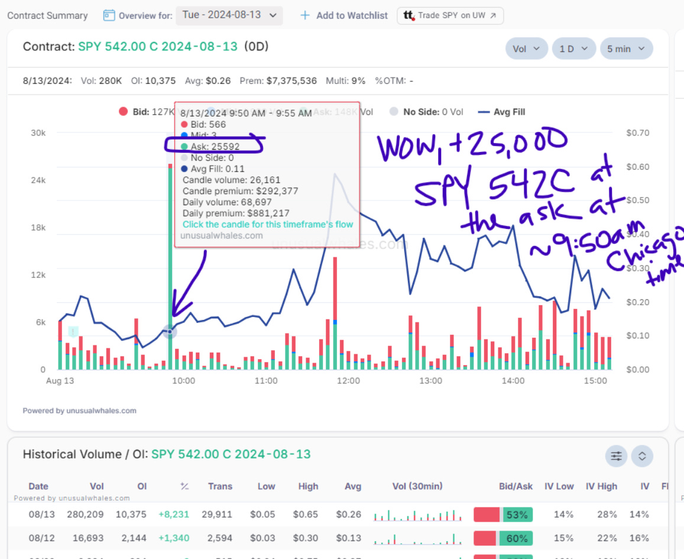684x559 pixels.
Task: Sort table by Vol column header
Action: coord(97,486)
